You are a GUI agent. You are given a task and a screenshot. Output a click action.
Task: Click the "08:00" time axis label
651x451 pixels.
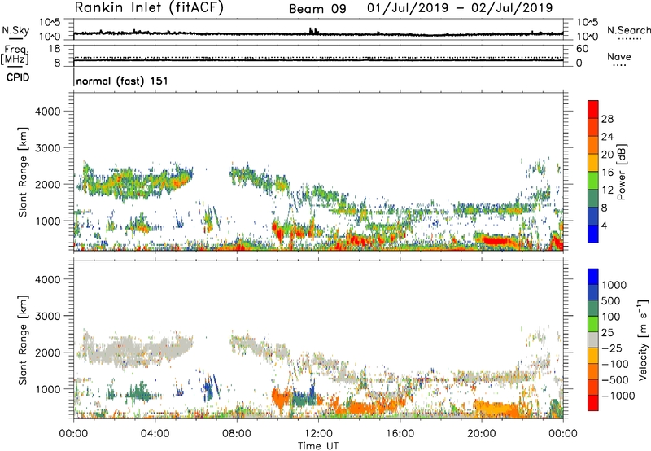(x=236, y=434)
